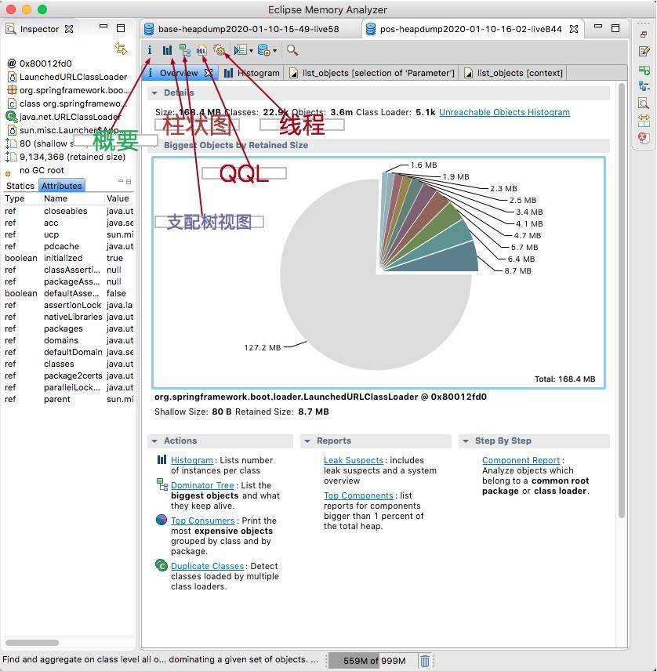Open the Leak Suspects report link

click(353, 460)
